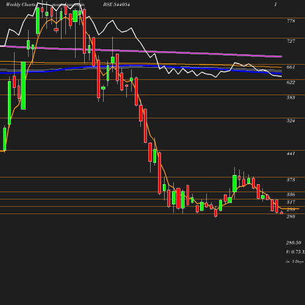
Task: Click the 441 price axis label
Action: coord(291,153)
